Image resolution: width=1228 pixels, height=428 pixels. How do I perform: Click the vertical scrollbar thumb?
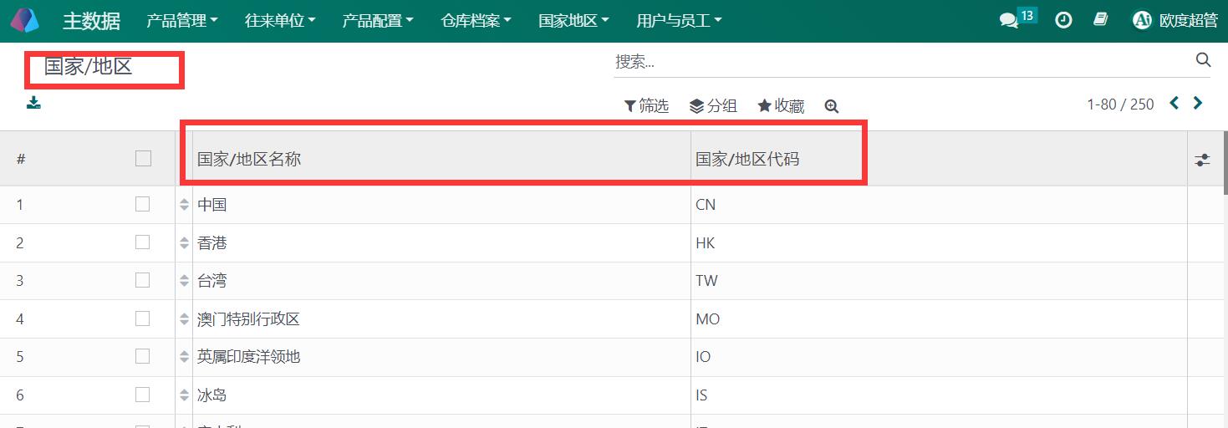pyautogui.click(x=1225, y=163)
